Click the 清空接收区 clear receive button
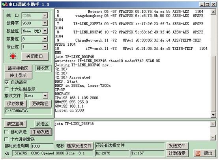 click(x=18, y=68)
